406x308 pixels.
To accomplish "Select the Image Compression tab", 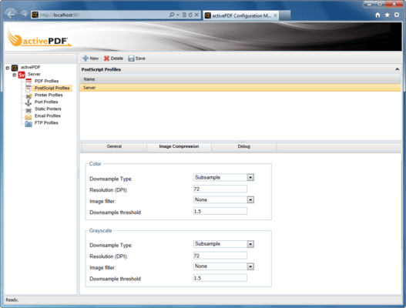I will pos(179,147).
